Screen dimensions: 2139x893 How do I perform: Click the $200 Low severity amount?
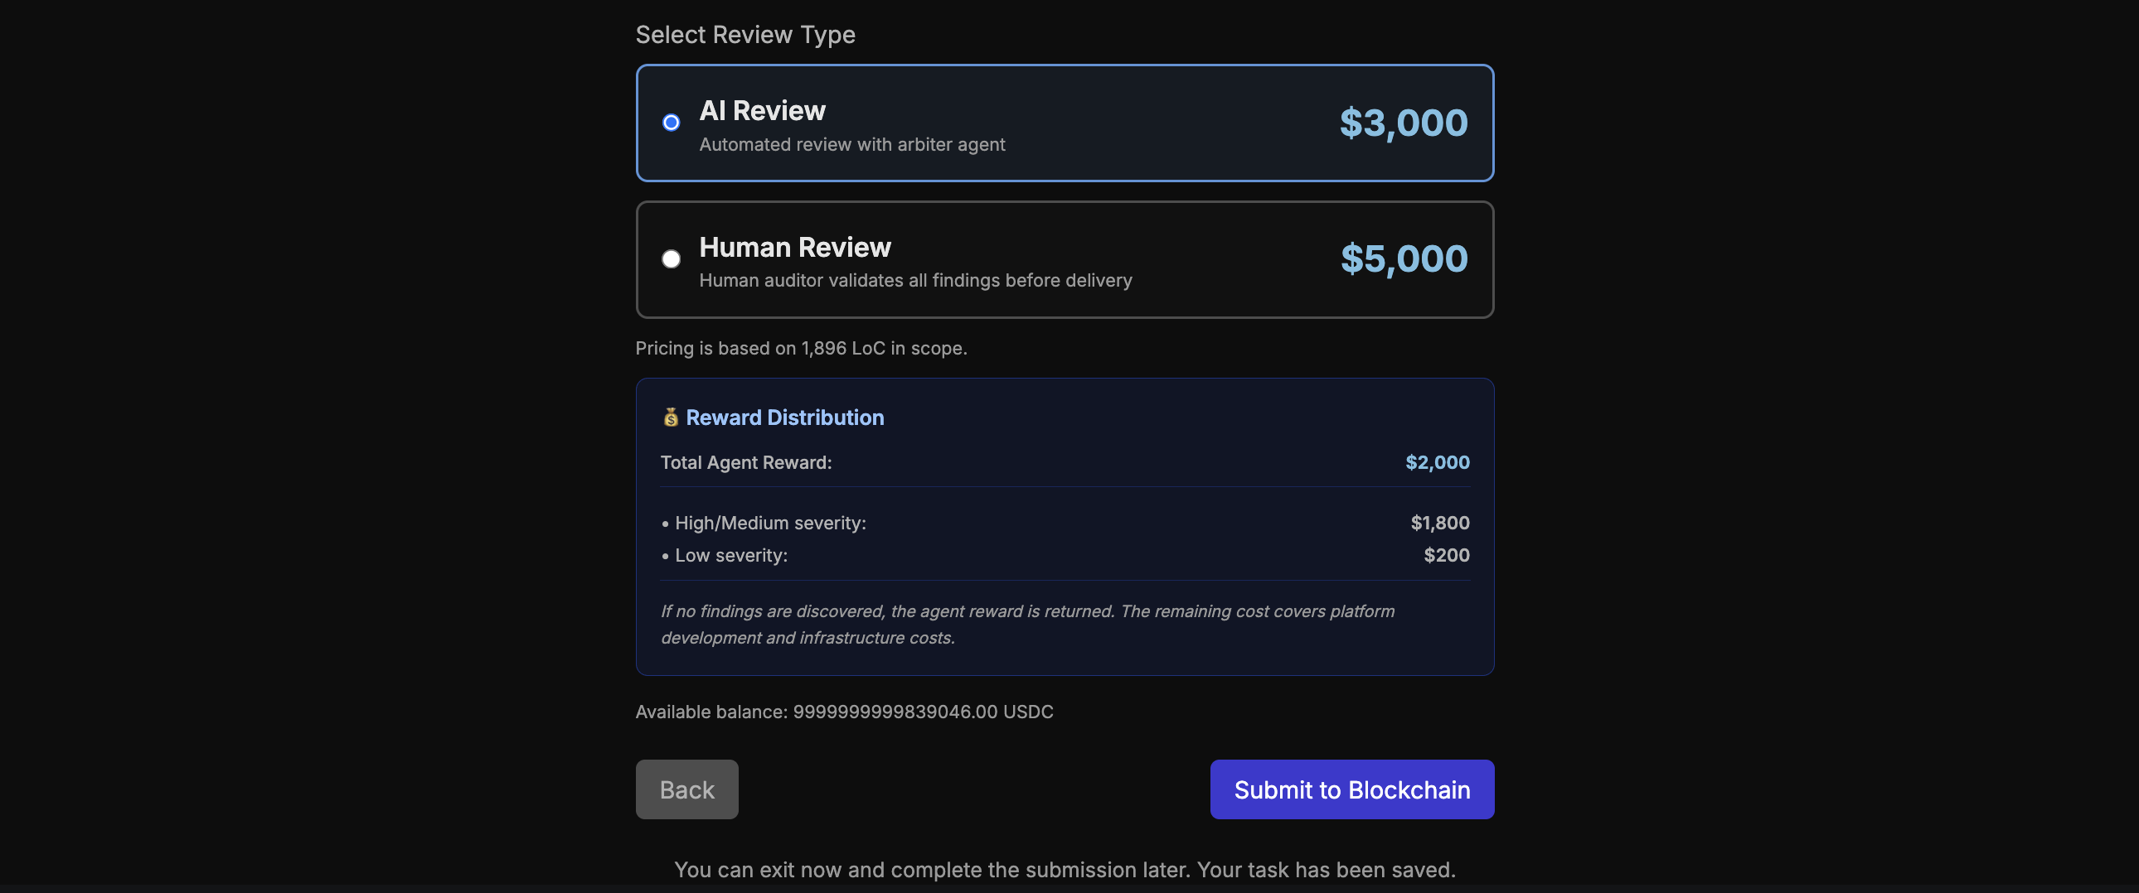click(1447, 555)
